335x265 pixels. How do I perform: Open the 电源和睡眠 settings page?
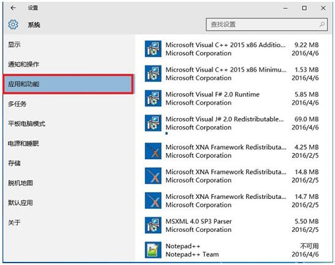pyautogui.click(x=23, y=143)
